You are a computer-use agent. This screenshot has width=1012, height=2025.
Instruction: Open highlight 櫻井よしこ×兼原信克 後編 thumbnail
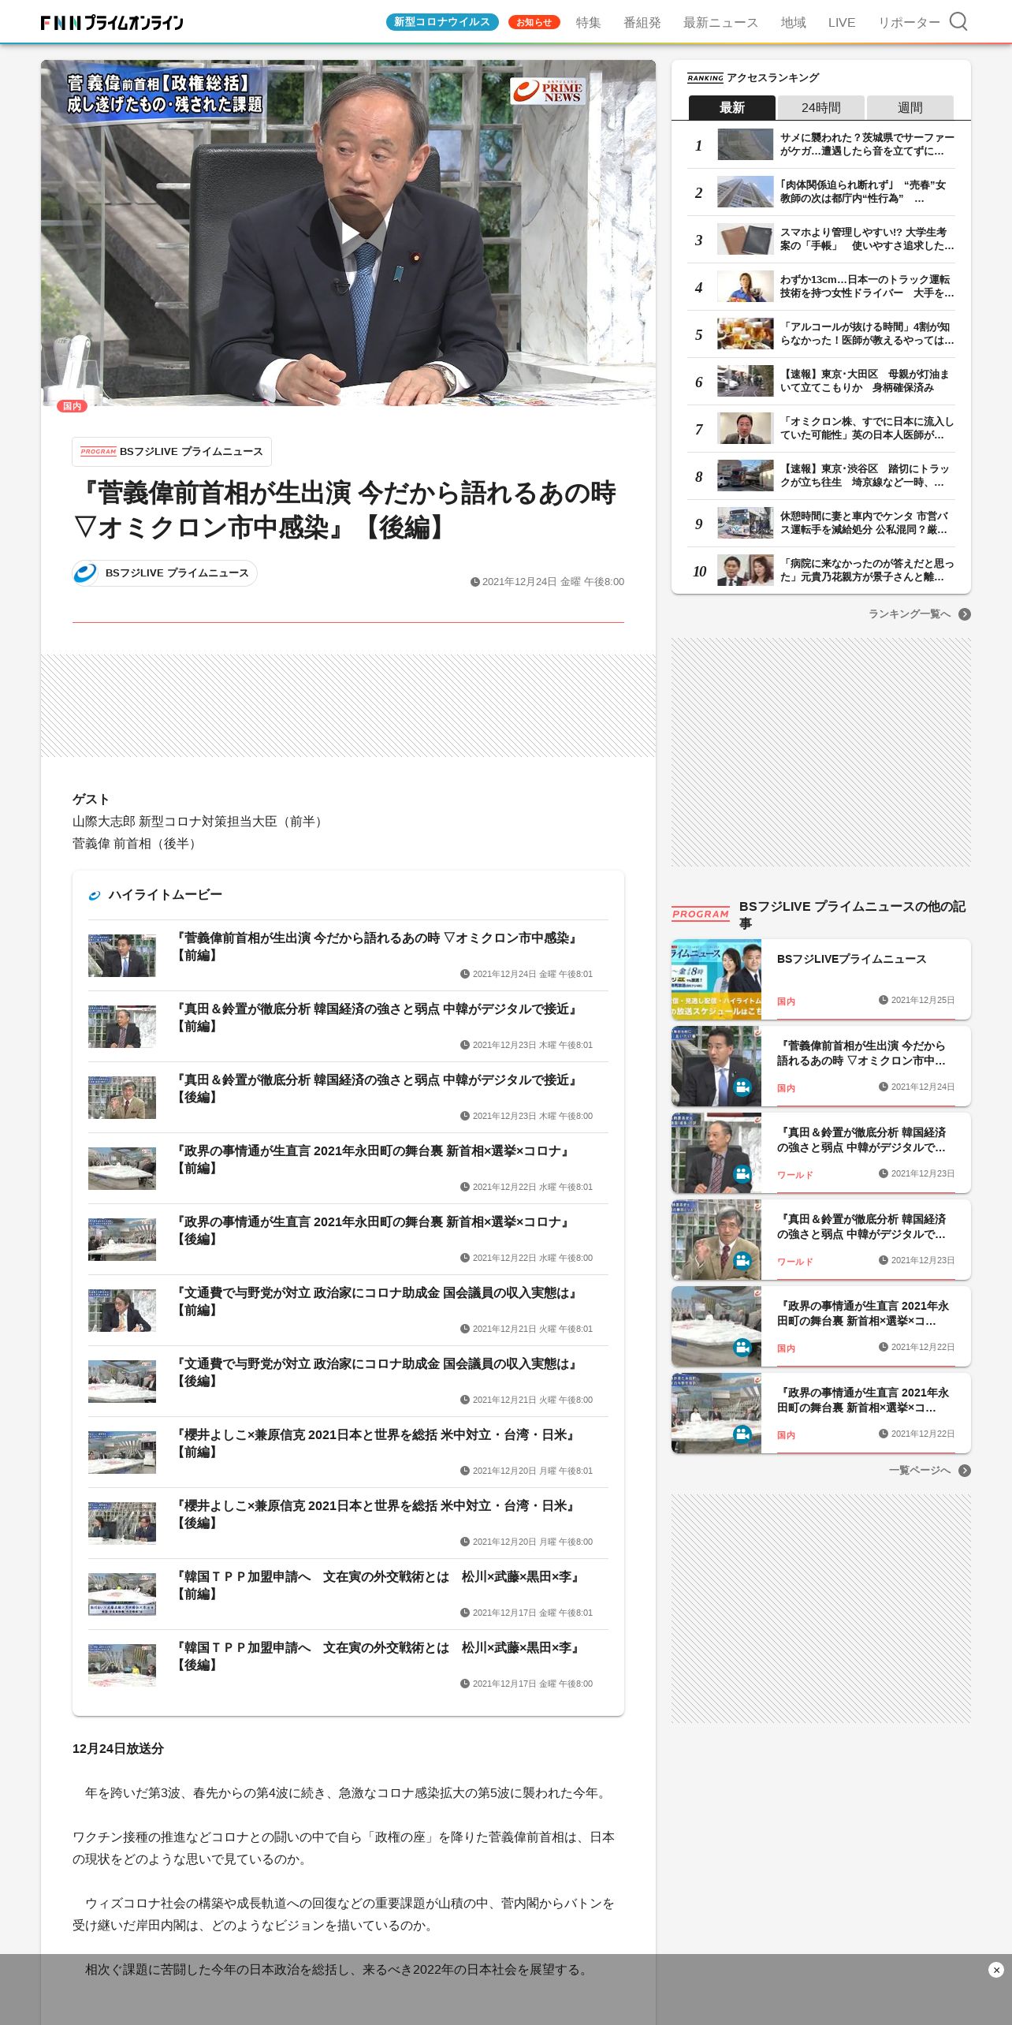pyautogui.click(x=122, y=1523)
